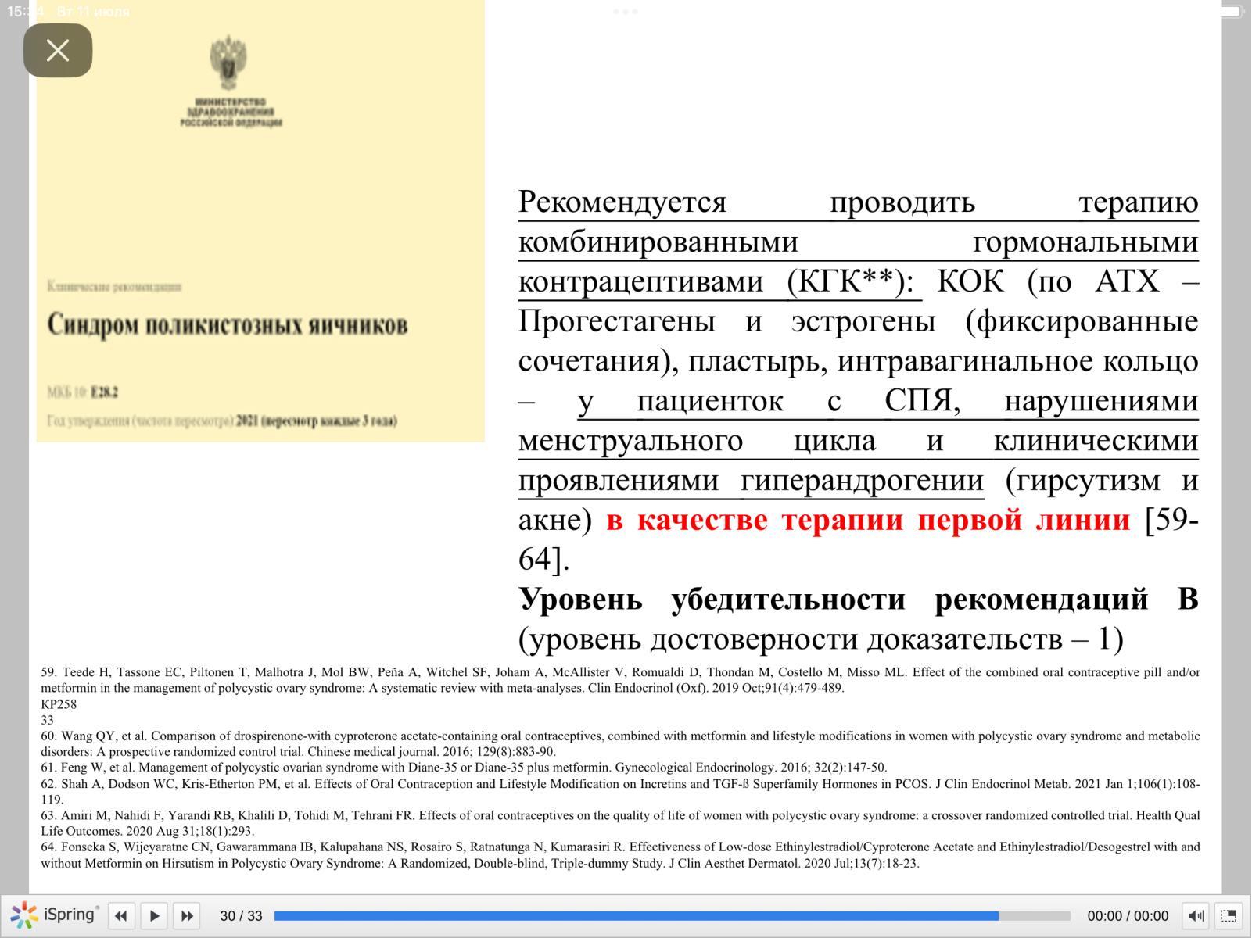This screenshot has width=1252, height=938.
Task: Click the title Синдром поликистозных яичников
Action: coord(228,324)
